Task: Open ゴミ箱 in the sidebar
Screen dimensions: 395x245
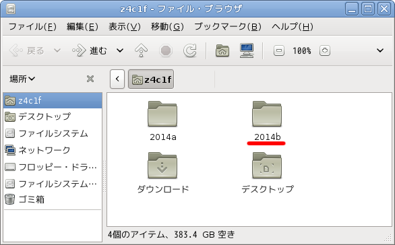Action: click(53, 199)
